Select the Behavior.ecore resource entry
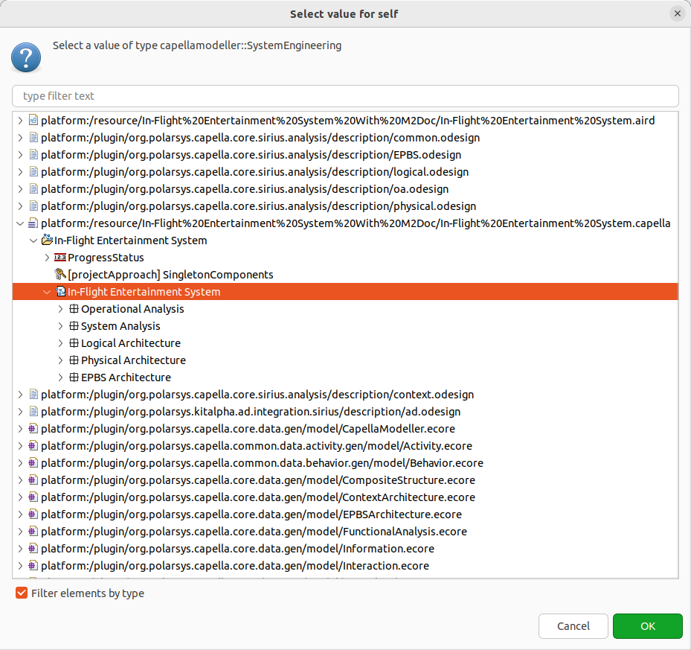Viewport: 691px width, 650px height. pos(262,463)
